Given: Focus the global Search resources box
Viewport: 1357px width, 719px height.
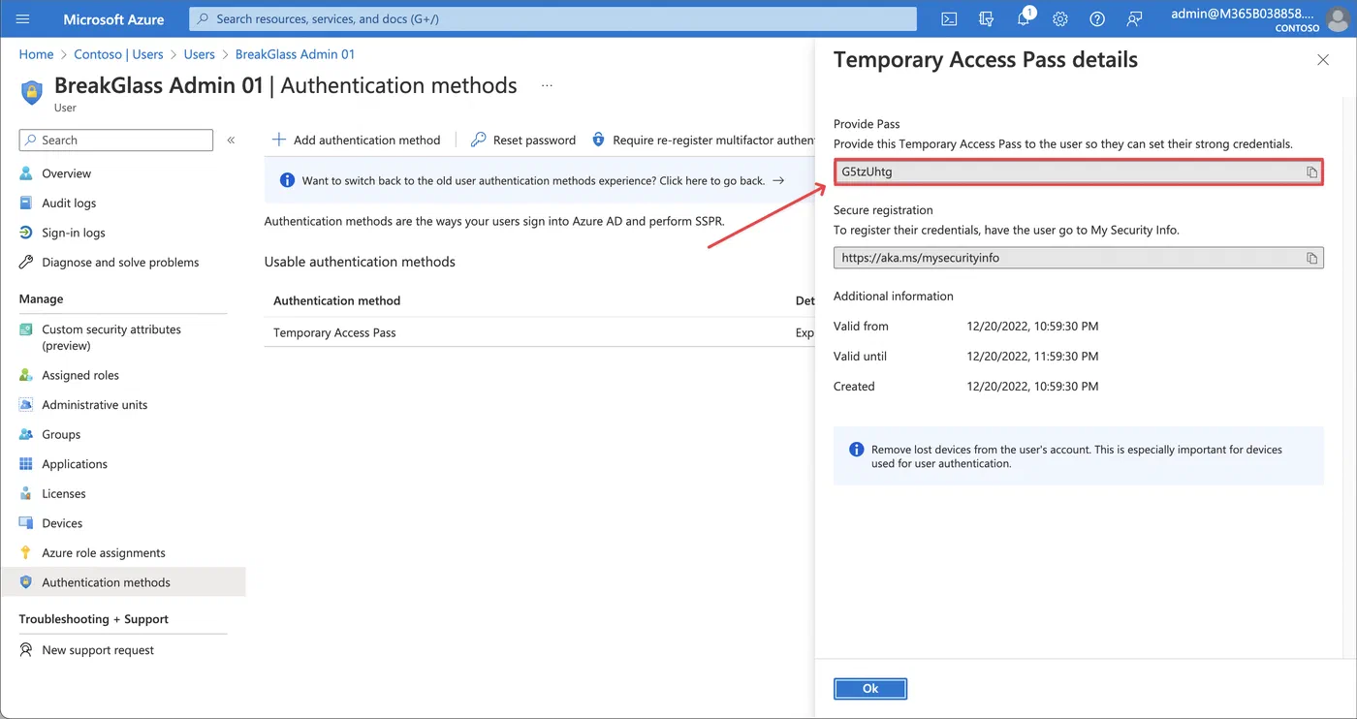Looking at the screenshot, I should click(x=552, y=19).
